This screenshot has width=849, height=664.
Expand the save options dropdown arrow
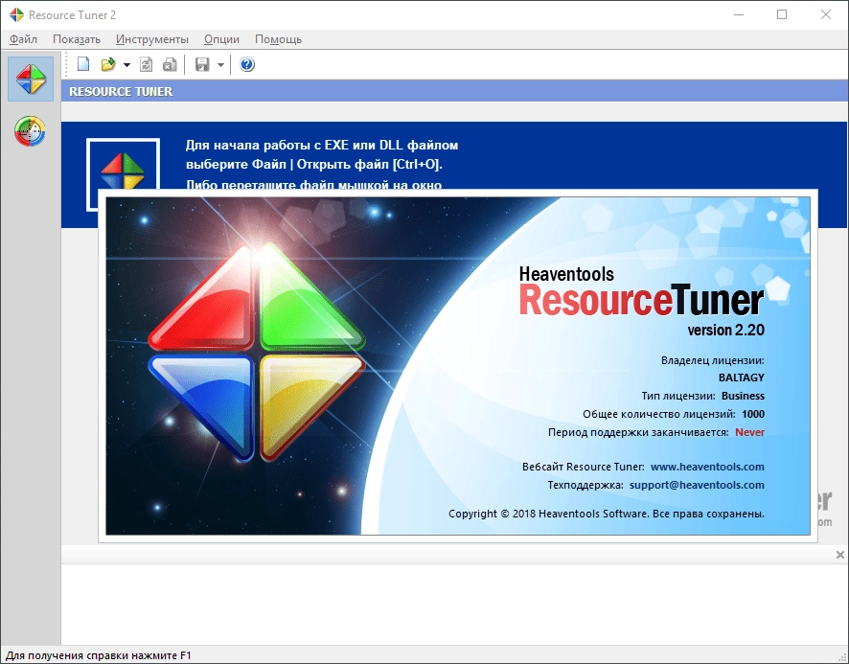(x=220, y=65)
